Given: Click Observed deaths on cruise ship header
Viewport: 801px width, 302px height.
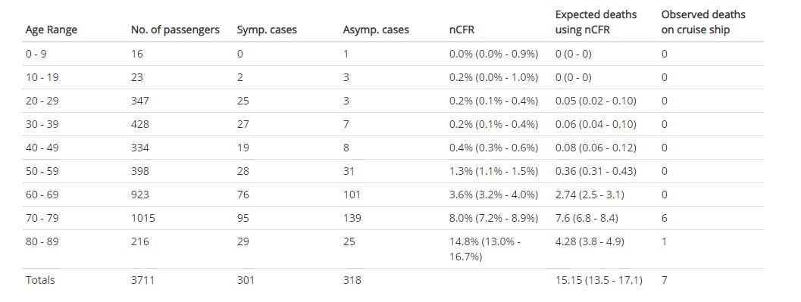Looking at the screenshot, I should pos(703,22).
